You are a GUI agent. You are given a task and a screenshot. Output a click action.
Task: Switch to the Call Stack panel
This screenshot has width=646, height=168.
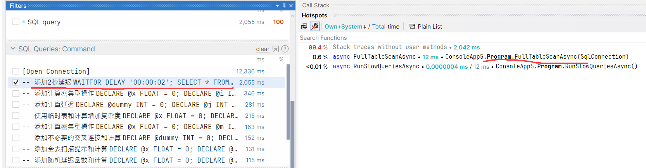[316, 5]
